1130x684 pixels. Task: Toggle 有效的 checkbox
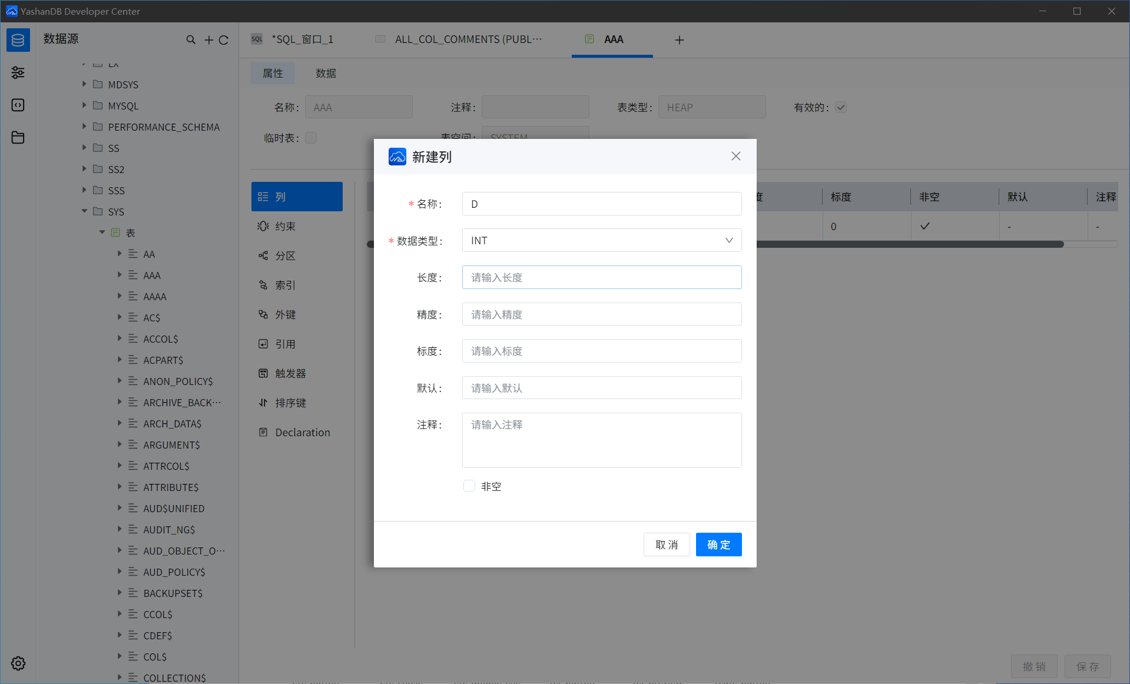(x=841, y=107)
